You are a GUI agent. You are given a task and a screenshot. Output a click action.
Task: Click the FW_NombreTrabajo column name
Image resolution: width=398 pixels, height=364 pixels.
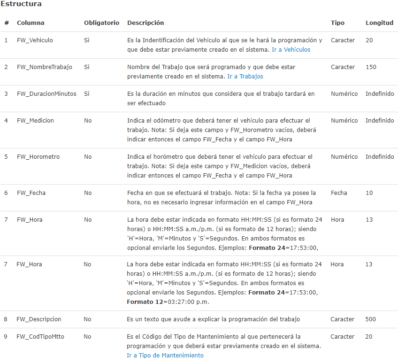[45, 67]
